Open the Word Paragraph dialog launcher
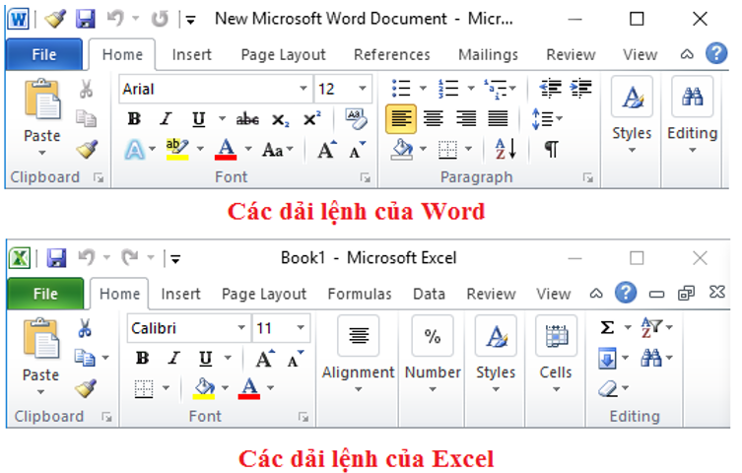The width and height of the screenshot is (742, 473). pos(587,177)
